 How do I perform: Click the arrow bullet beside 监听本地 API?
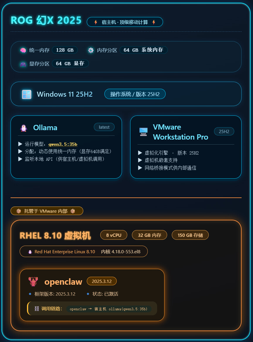tap(20, 159)
